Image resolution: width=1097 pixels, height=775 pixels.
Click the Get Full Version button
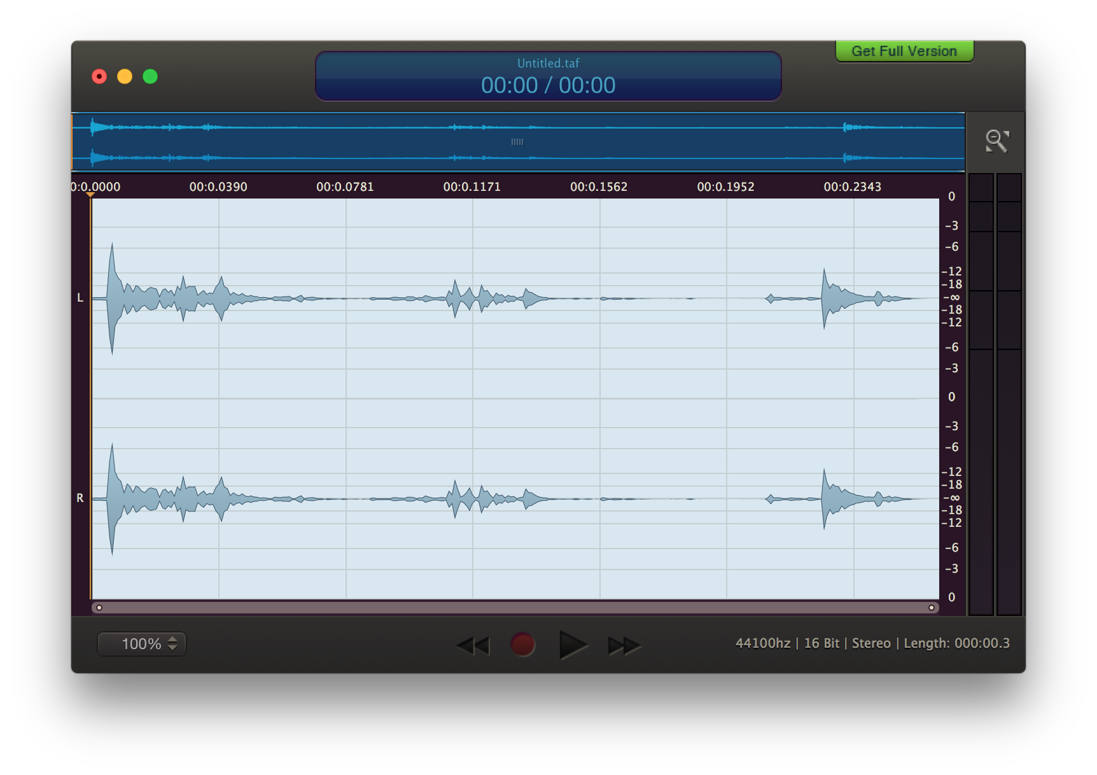click(x=904, y=51)
